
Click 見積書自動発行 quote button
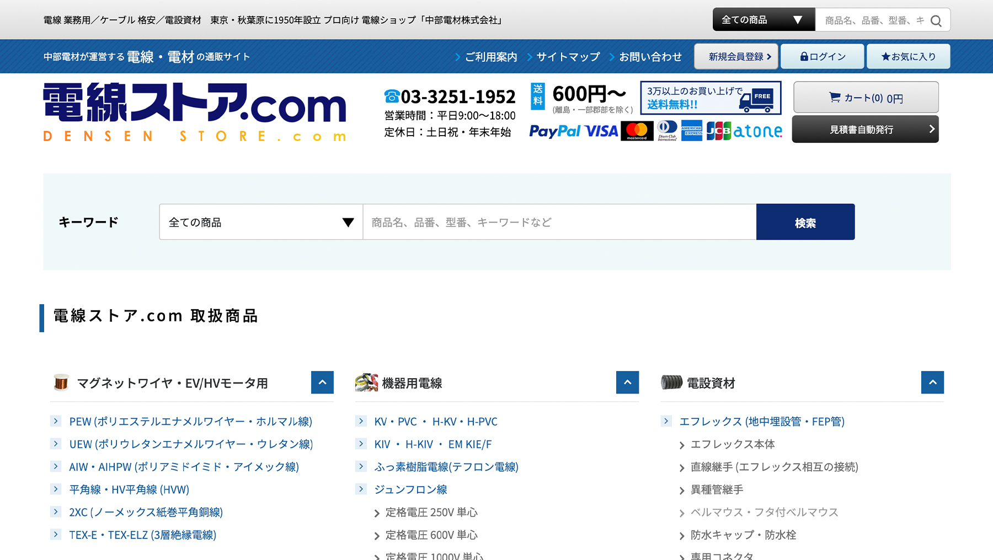[x=865, y=129]
